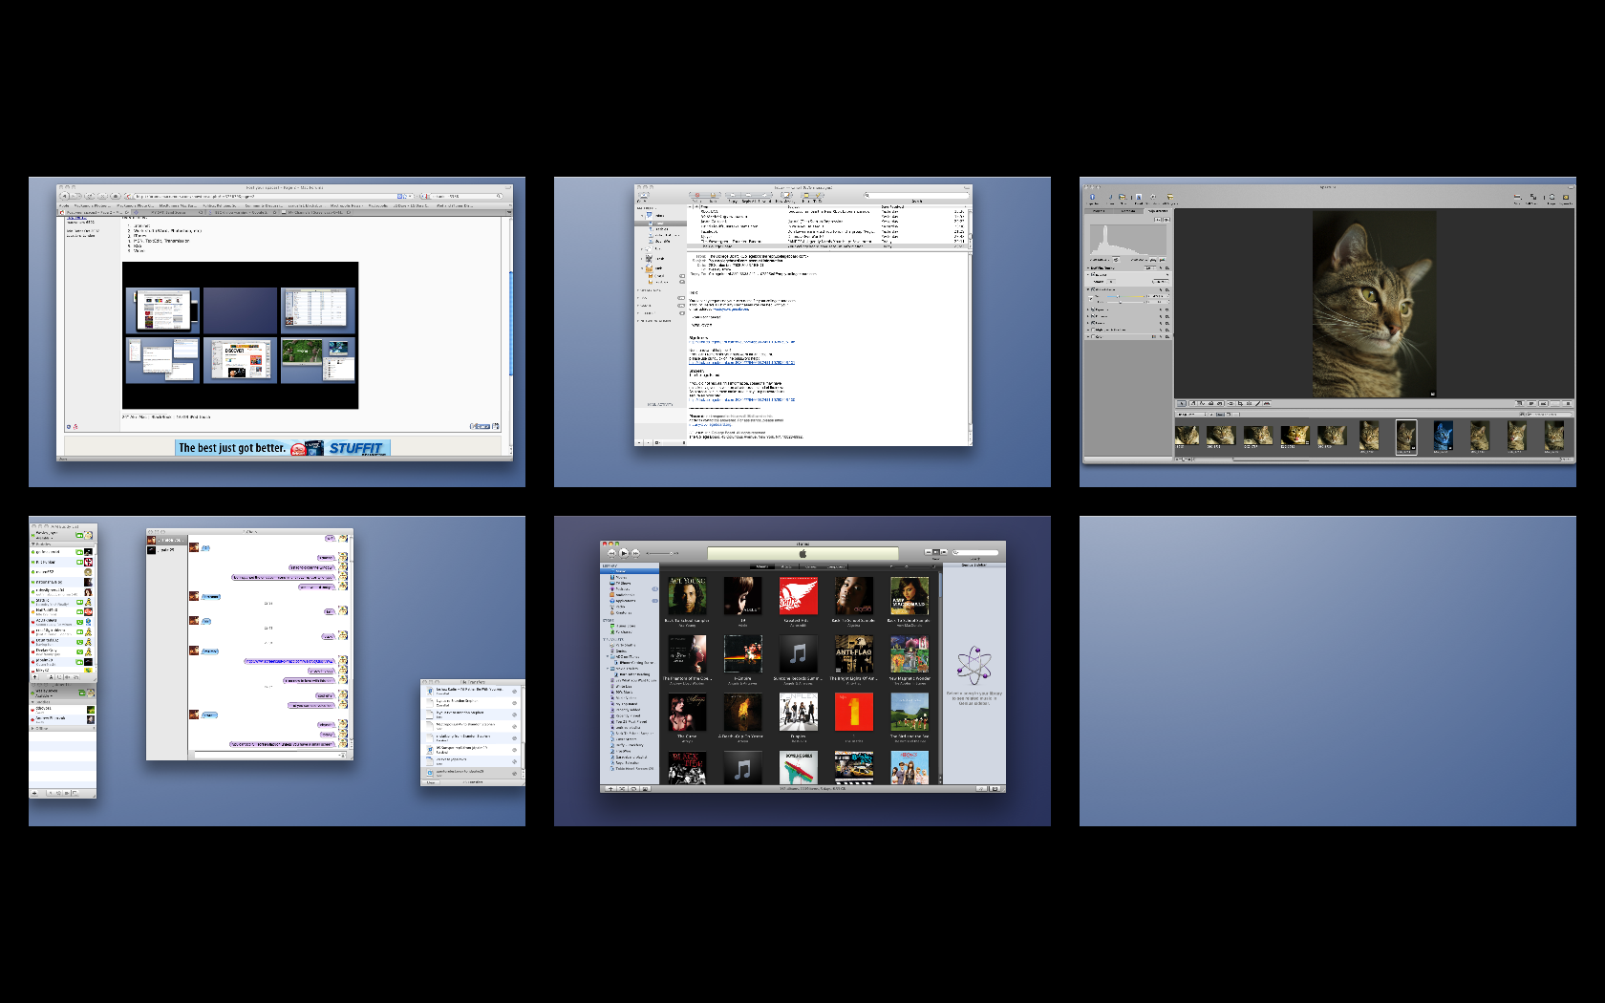
Task: Select the Artists tab in iTunes grid
Action: [786, 566]
